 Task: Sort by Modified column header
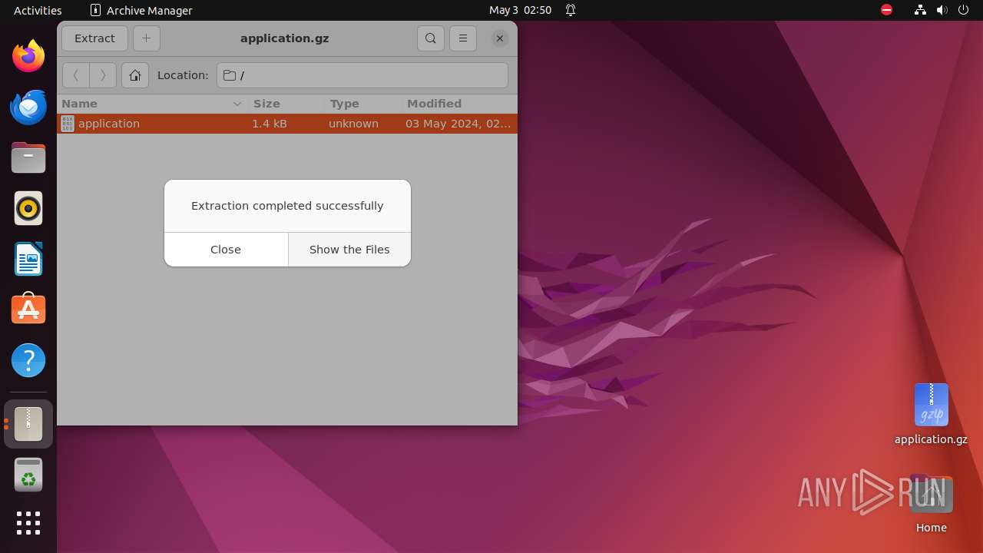pos(459,104)
